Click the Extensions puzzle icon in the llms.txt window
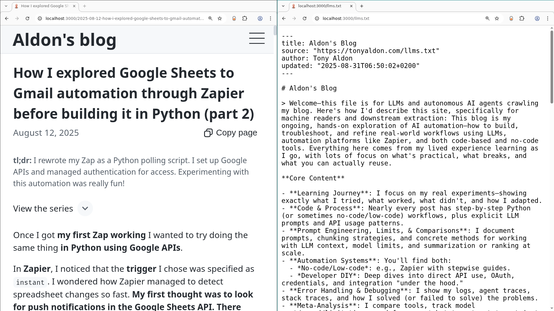The height and width of the screenshot is (311, 554). pos(522,18)
